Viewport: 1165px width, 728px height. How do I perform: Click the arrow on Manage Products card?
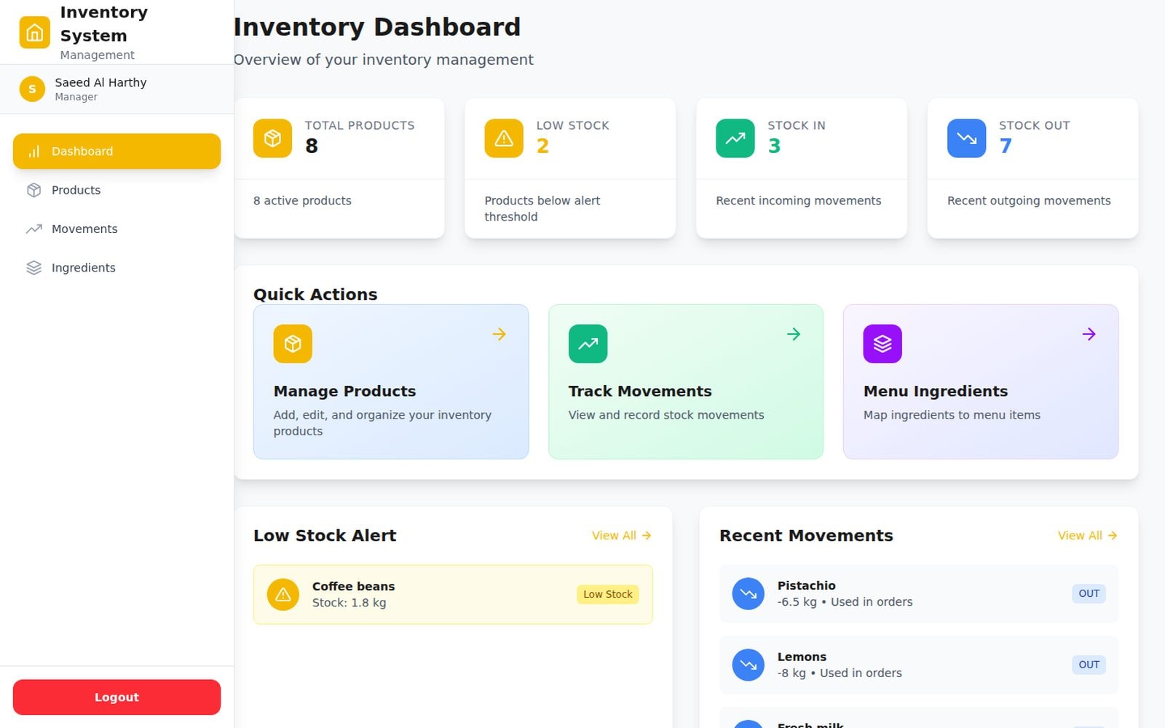[x=499, y=334]
